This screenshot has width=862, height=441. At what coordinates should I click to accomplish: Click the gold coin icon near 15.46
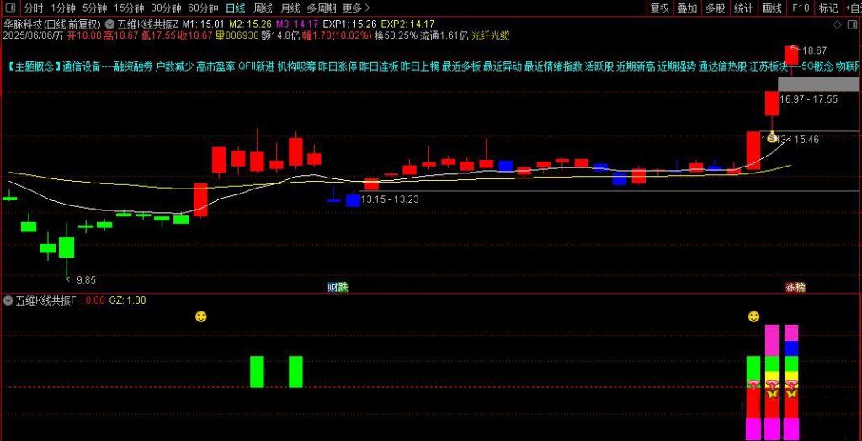click(772, 137)
